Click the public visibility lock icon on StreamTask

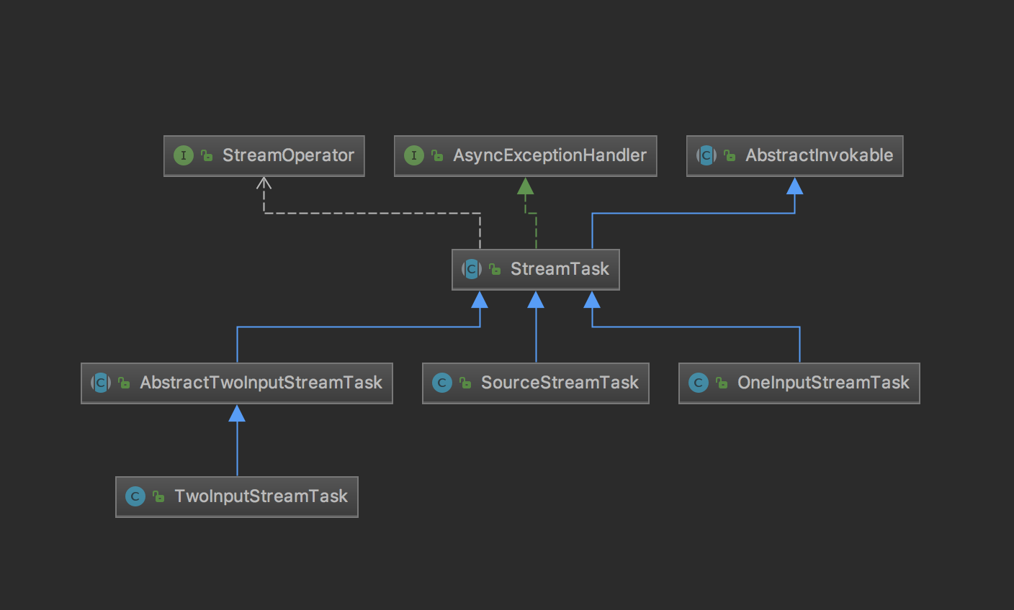(495, 269)
